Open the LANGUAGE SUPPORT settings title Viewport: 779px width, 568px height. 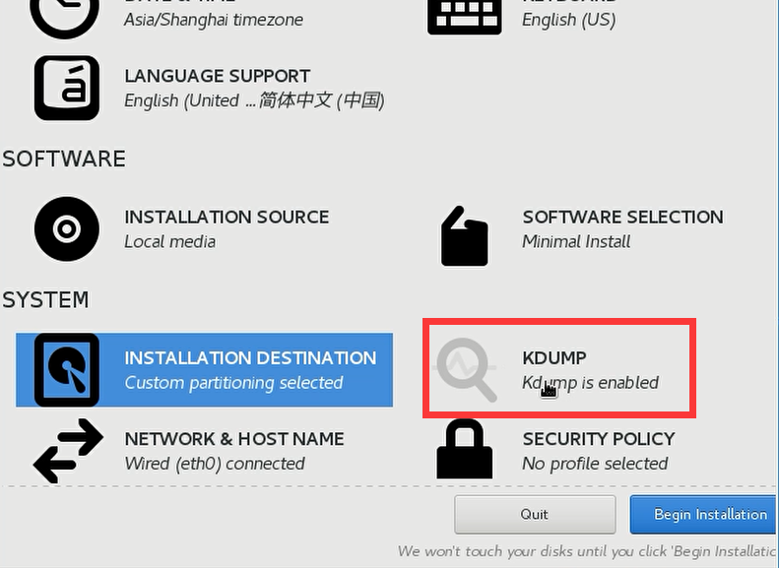click(x=217, y=76)
